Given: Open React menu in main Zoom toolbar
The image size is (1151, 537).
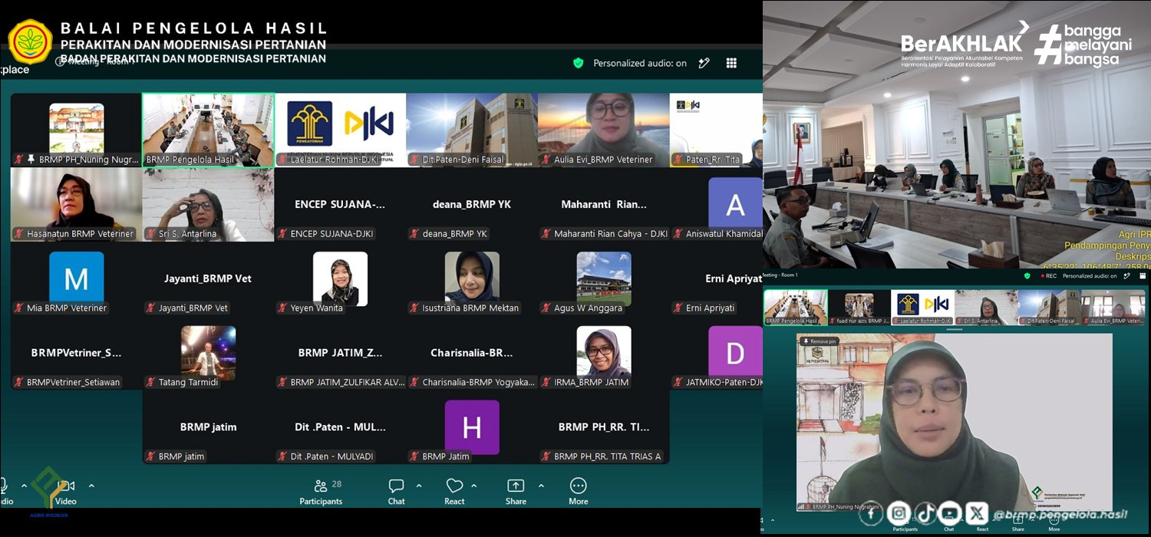Looking at the screenshot, I should [x=454, y=492].
